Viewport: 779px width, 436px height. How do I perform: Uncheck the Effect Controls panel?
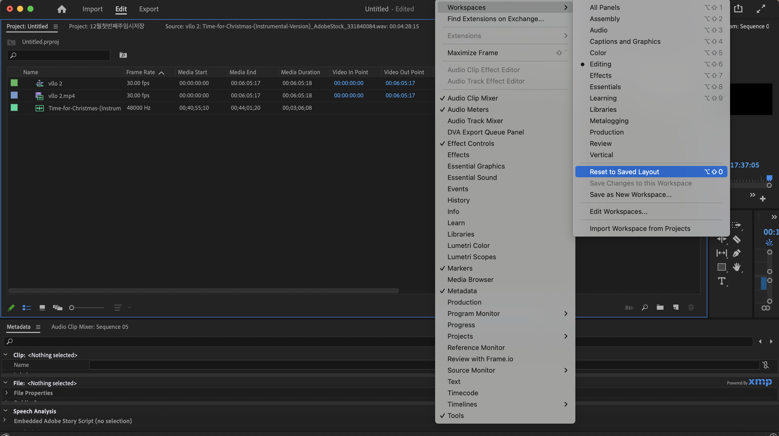[x=470, y=144]
